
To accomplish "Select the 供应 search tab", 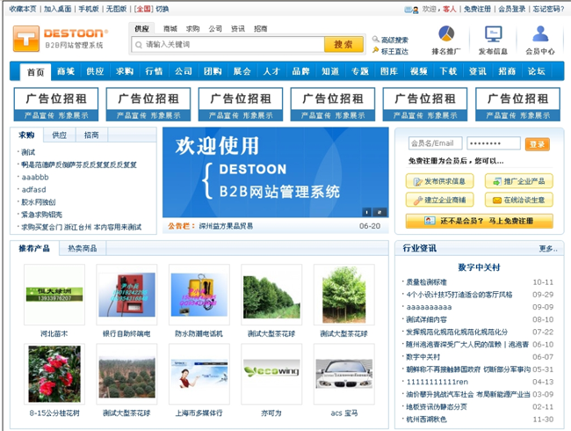I will pyautogui.click(x=141, y=28).
